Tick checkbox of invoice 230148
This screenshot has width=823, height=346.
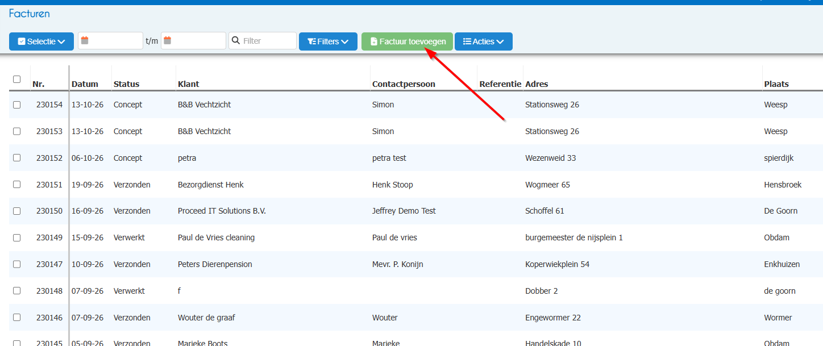16,291
